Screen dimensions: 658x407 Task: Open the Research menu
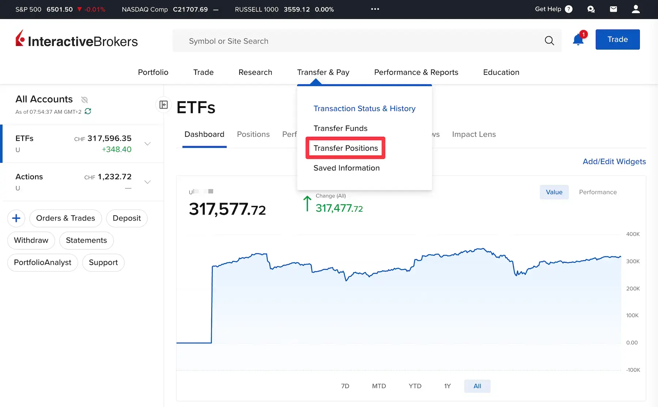[x=256, y=72]
